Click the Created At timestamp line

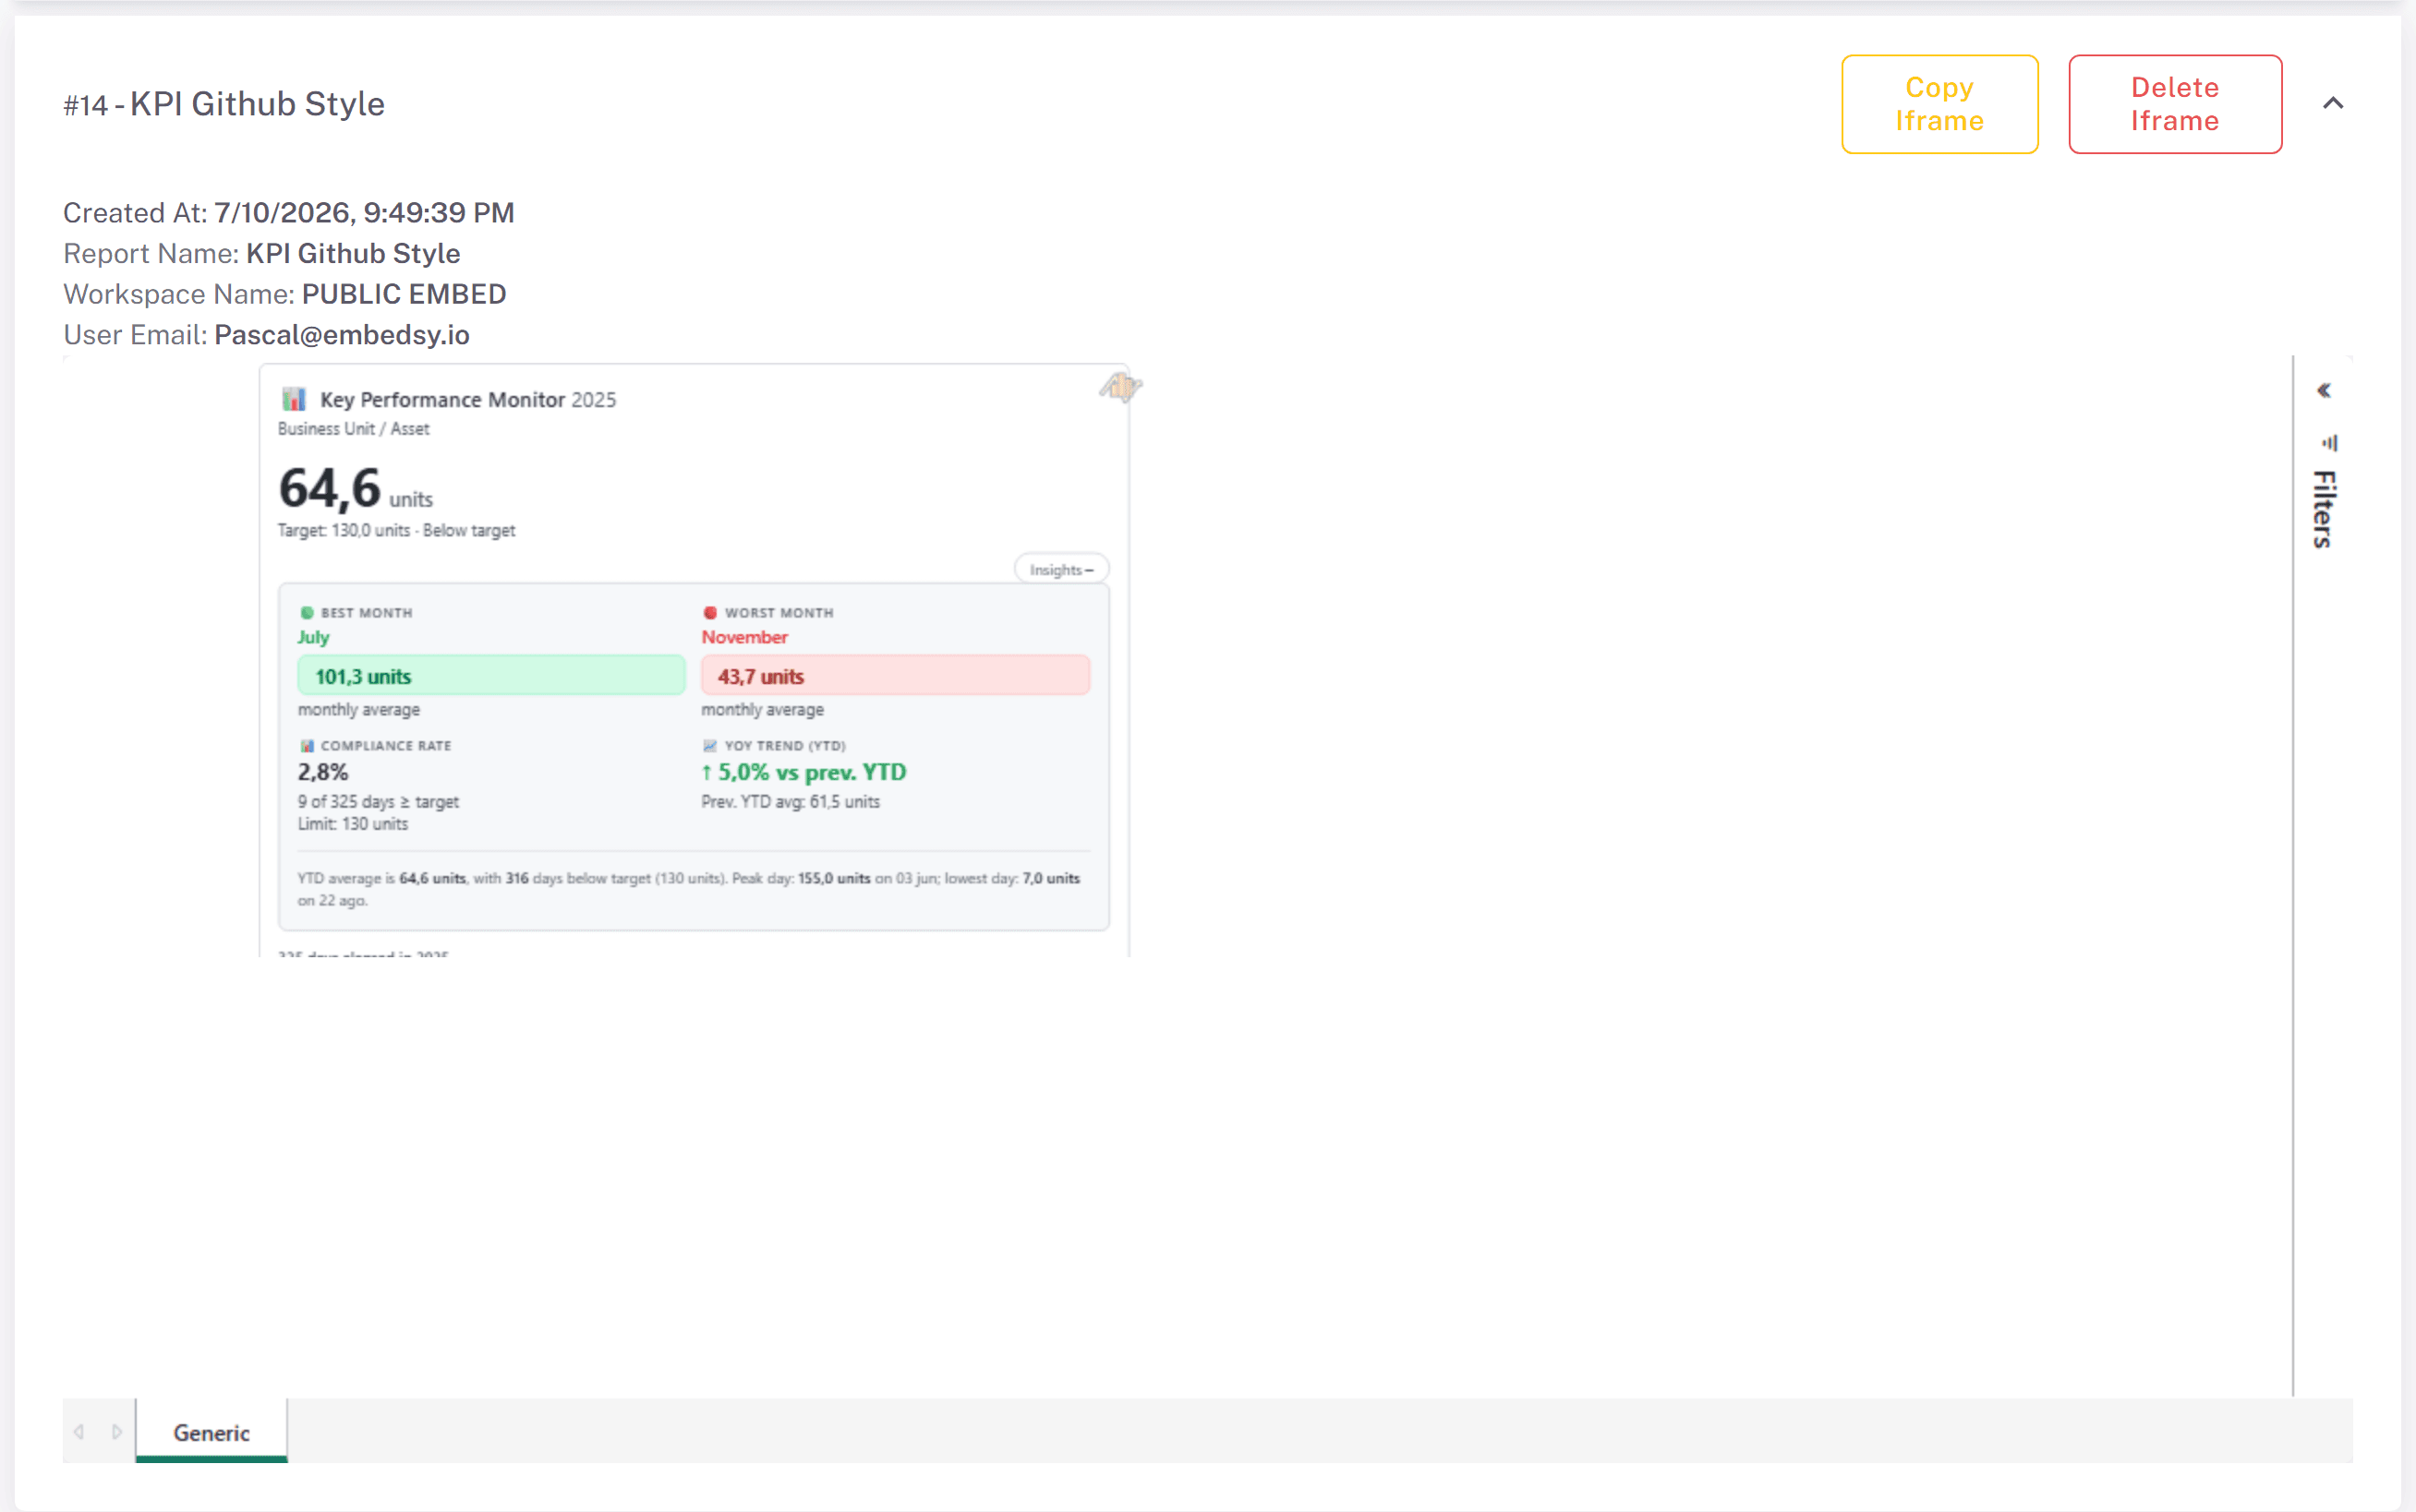tap(288, 213)
